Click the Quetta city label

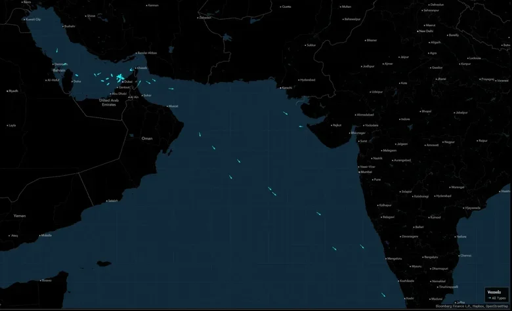coord(286,7)
